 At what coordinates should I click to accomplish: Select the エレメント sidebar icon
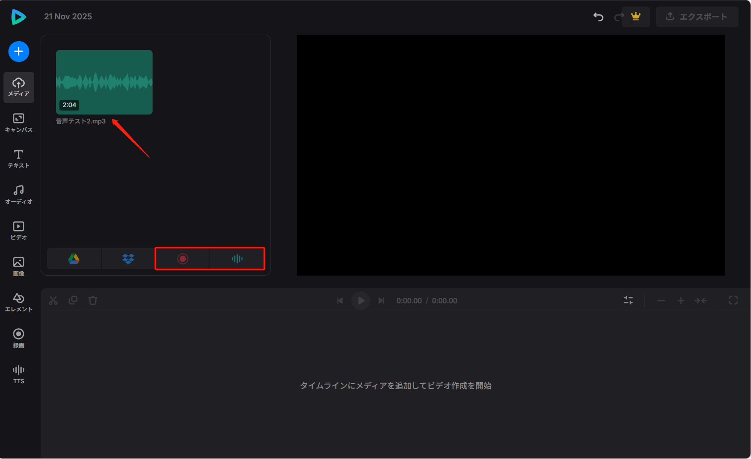click(x=18, y=301)
